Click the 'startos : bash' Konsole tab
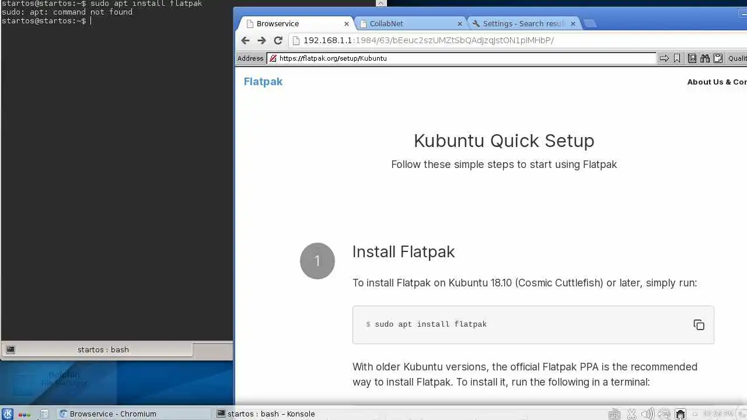Image resolution: width=747 pixels, height=420 pixels. (x=97, y=349)
